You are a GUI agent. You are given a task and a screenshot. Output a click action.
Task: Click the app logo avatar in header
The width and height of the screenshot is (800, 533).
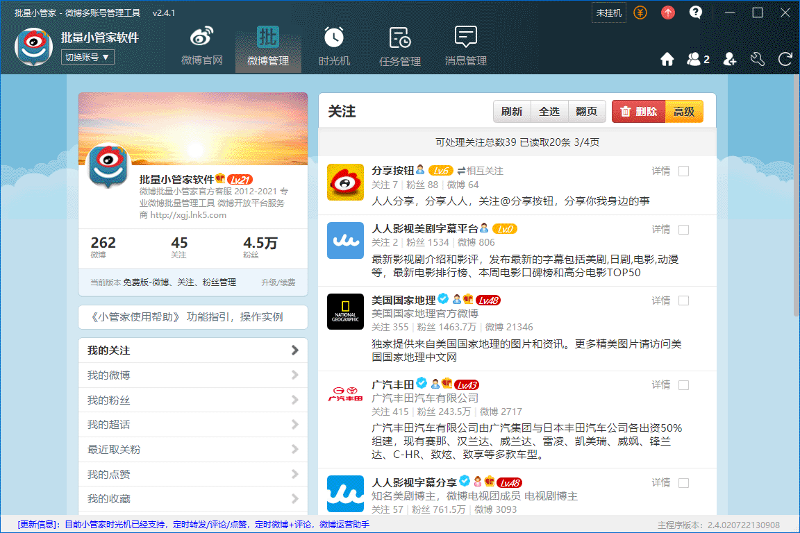[33, 47]
